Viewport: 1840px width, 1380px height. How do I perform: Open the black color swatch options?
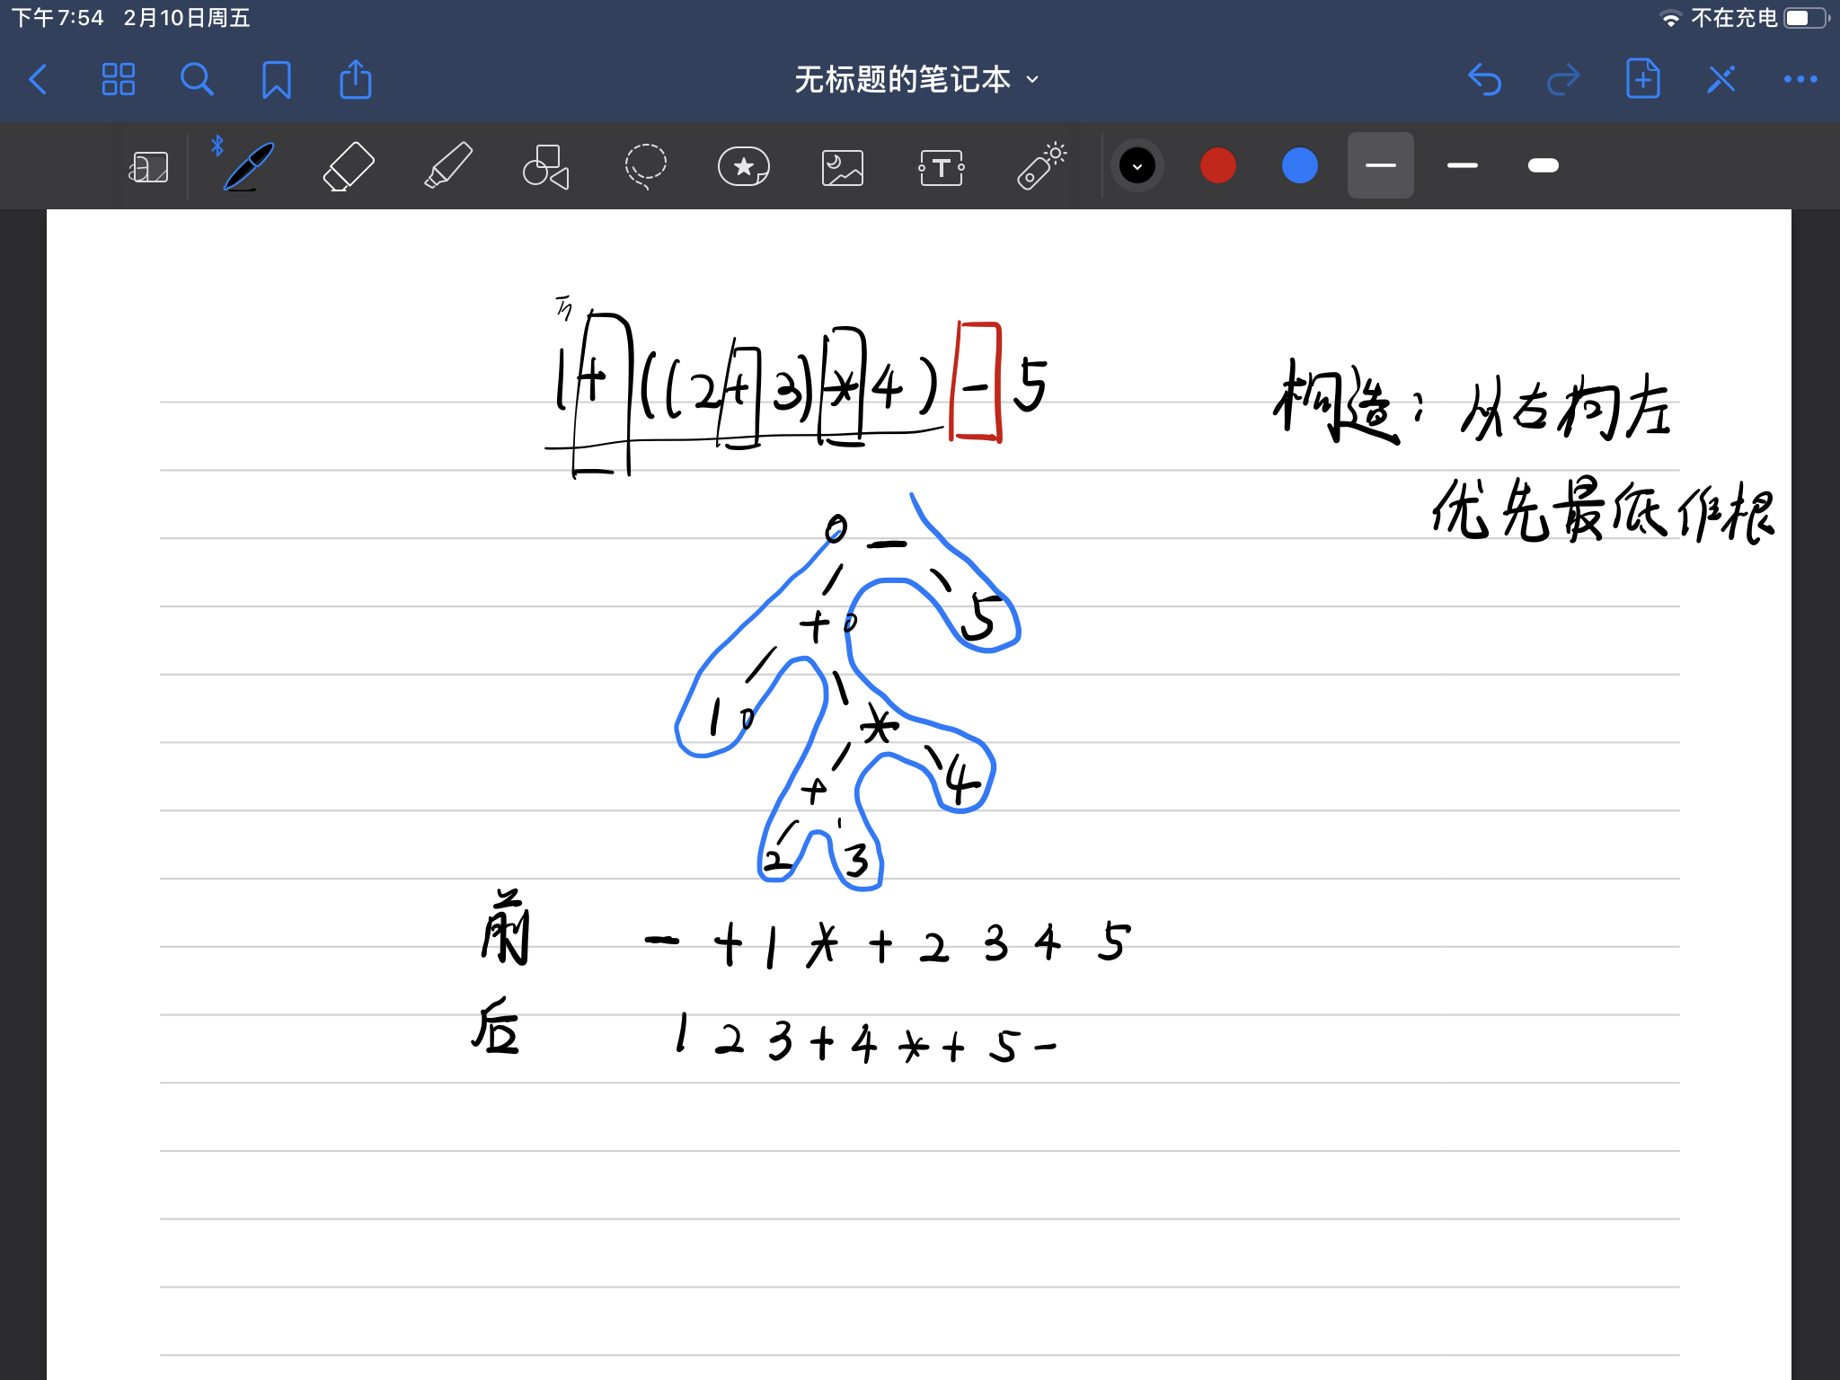click(1137, 166)
